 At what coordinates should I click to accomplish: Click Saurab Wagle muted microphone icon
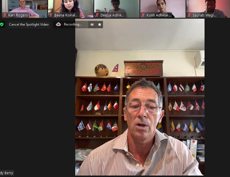point(189,15)
